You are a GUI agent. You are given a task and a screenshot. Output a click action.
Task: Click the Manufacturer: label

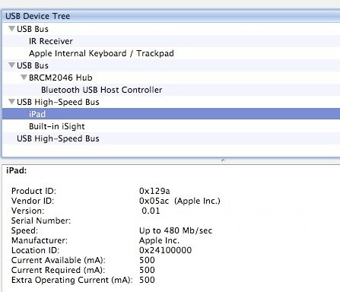40,240
